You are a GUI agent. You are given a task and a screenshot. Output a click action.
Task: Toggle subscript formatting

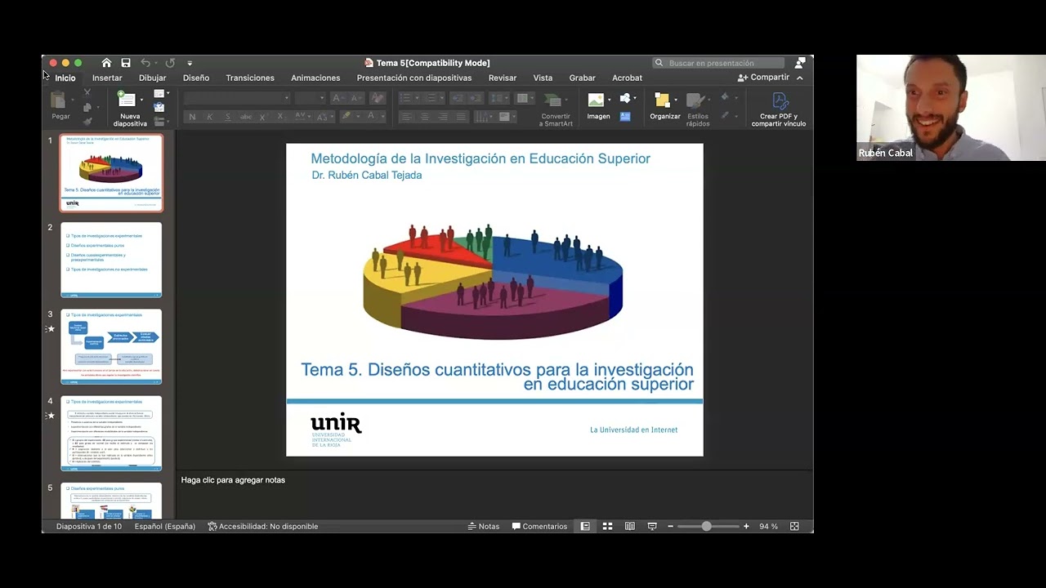tap(280, 117)
